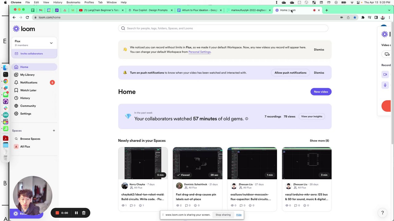Click Allow push notifications
Viewport: 394px width, 221px height.
[x=290, y=73]
